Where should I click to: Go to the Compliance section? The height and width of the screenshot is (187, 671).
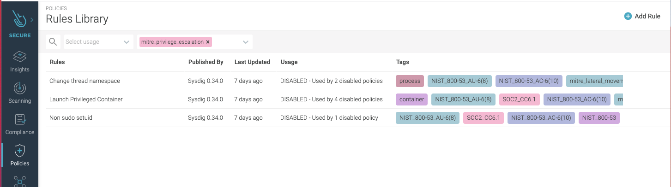pyautogui.click(x=20, y=124)
